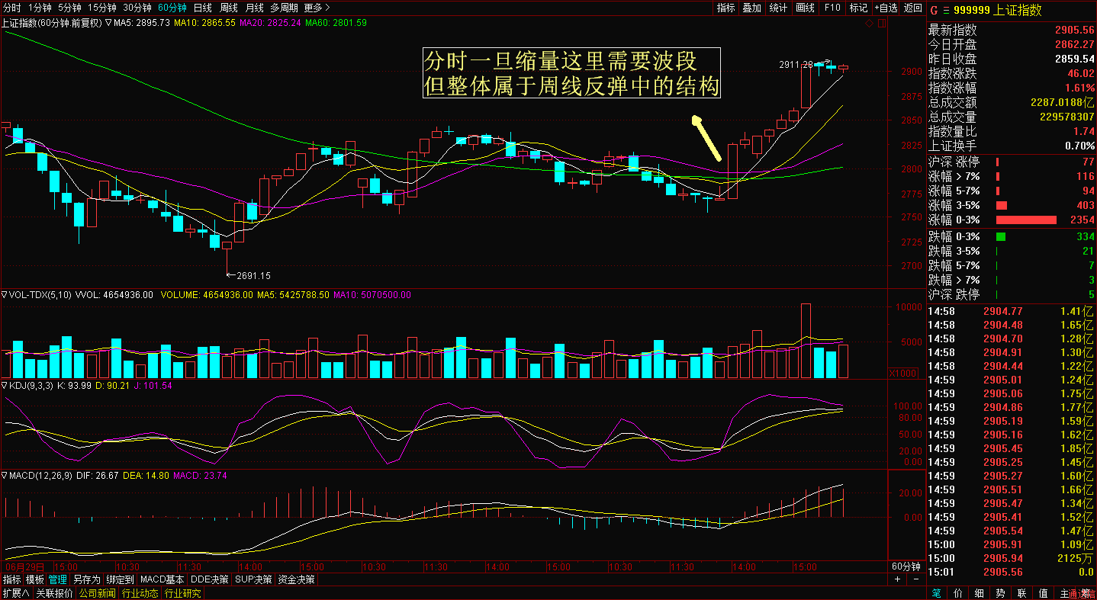Click the 绑定到 bind button
This screenshot has height=600, width=1097.
coord(120,579)
